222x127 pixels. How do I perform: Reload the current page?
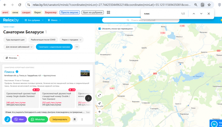(20, 5)
